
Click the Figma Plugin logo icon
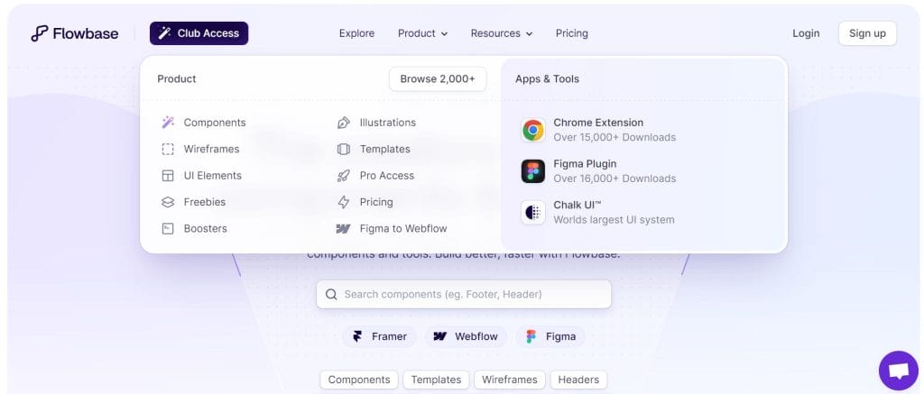tap(532, 170)
